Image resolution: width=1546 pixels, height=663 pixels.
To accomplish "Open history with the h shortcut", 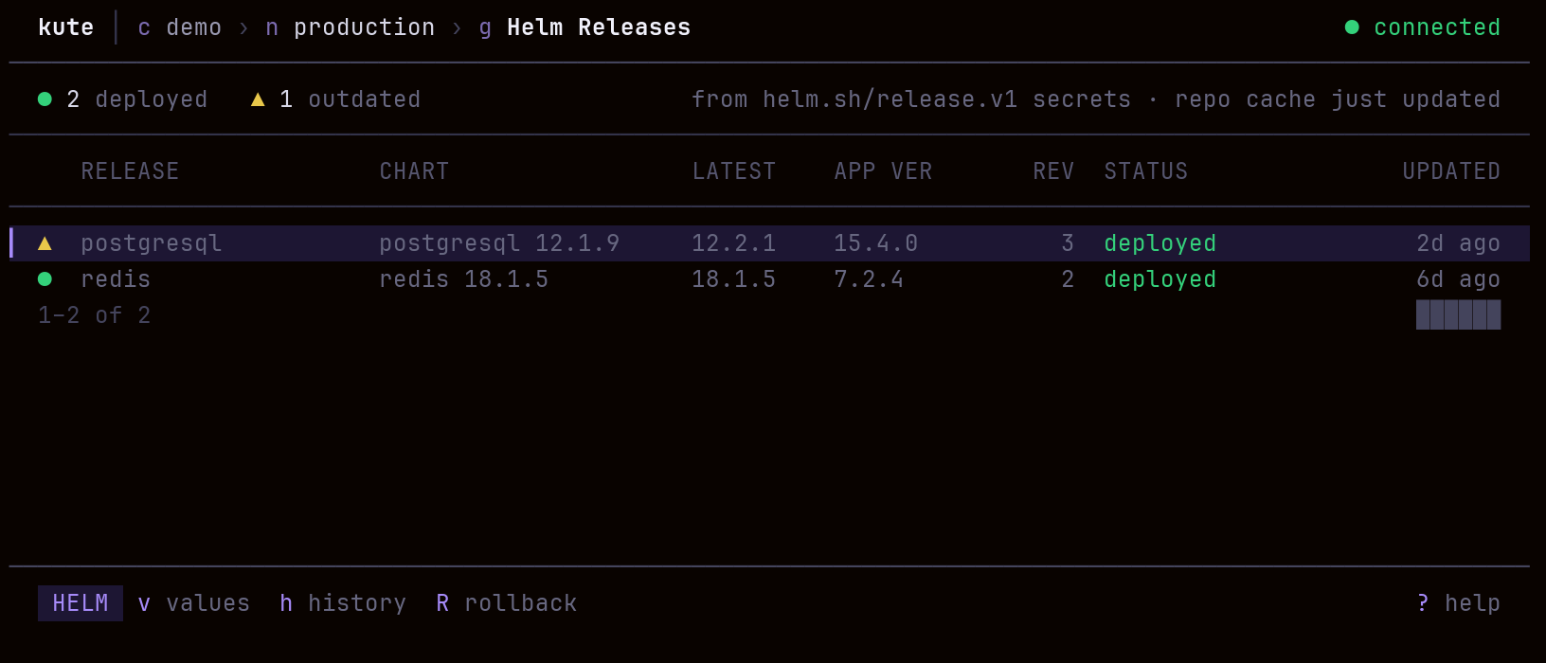I will [x=343, y=603].
